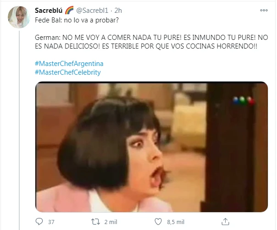Open the 2h timestamp link

pyautogui.click(x=118, y=11)
